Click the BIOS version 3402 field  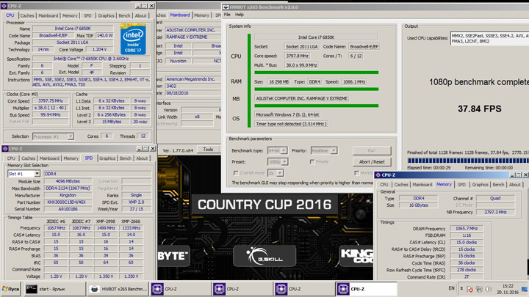click(192, 87)
